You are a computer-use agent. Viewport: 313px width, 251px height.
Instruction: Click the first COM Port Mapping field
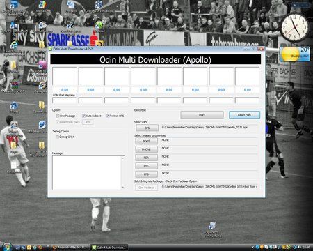(64, 100)
